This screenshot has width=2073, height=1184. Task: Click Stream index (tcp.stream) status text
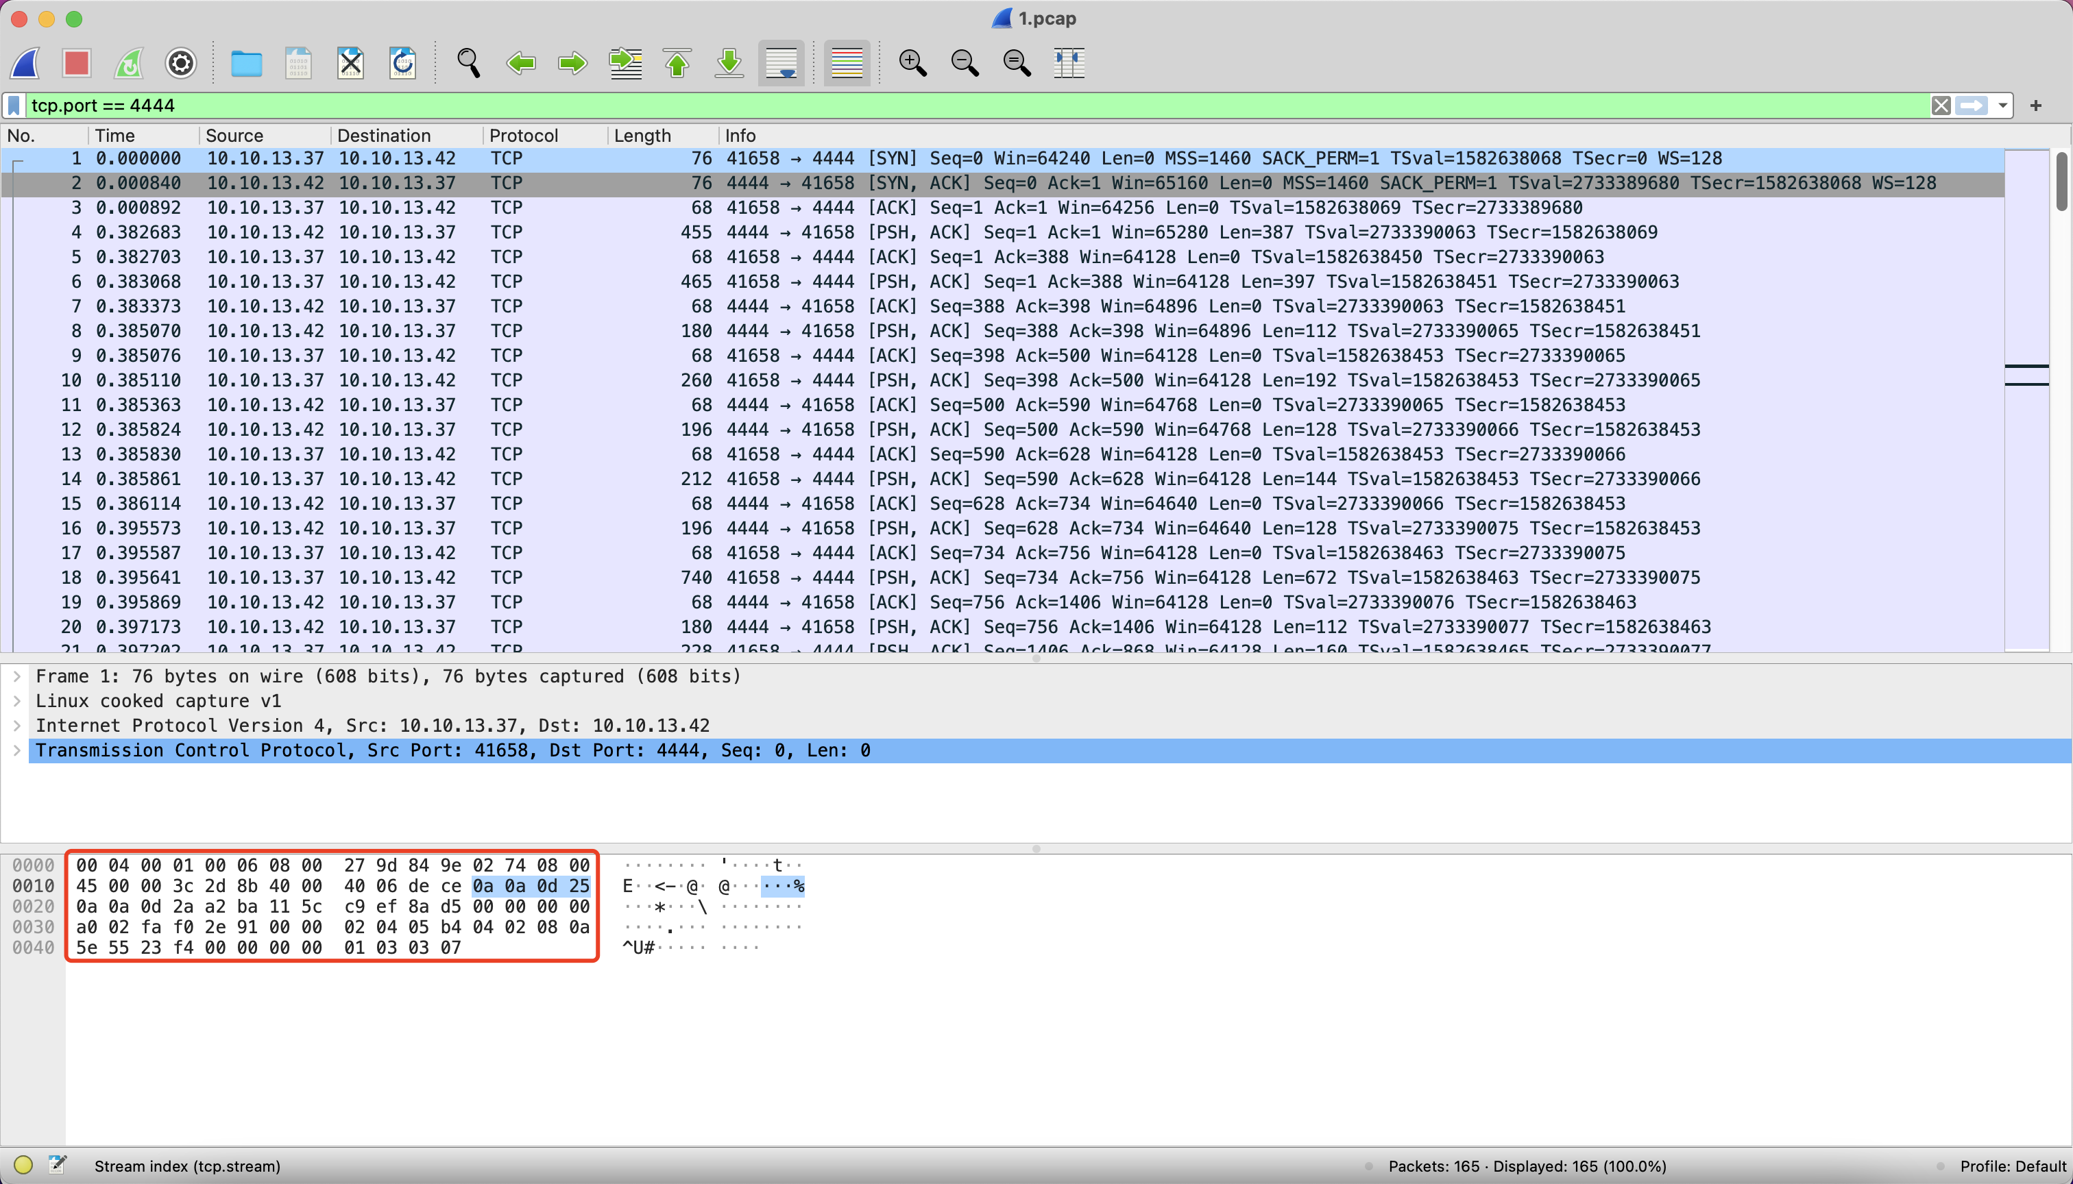pyautogui.click(x=187, y=1166)
